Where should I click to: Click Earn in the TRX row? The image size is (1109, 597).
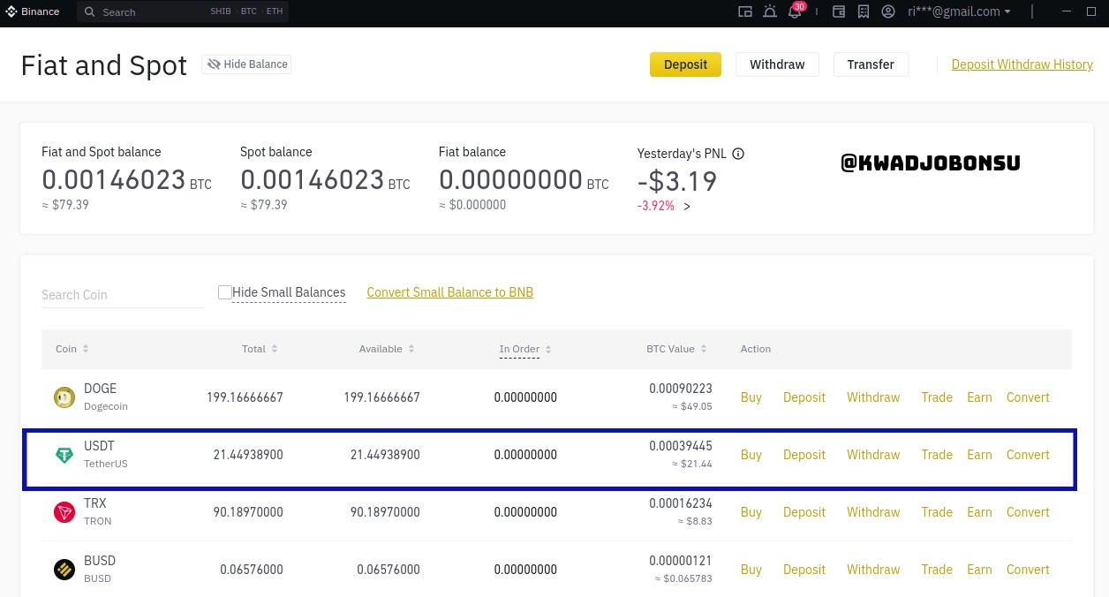click(x=979, y=512)
